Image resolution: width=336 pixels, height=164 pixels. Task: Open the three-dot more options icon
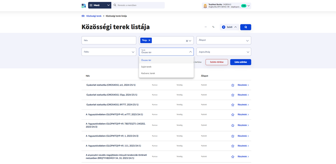click(205, 27)
